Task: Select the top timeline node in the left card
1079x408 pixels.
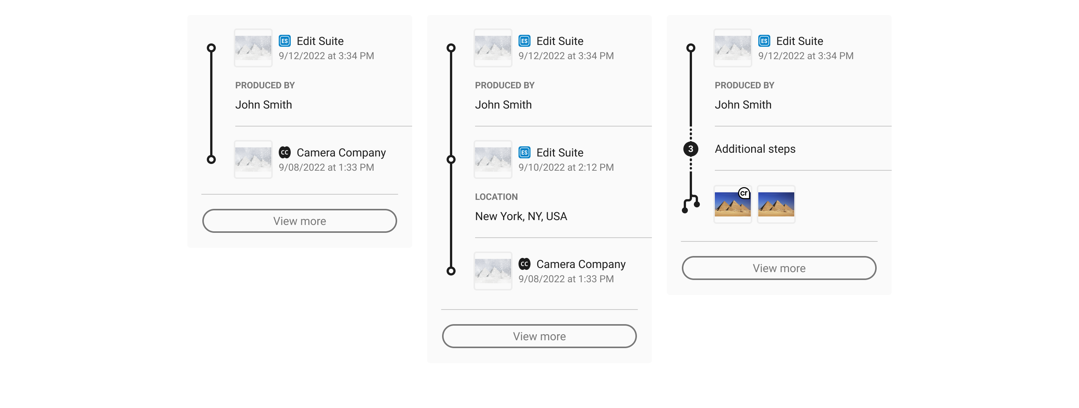Action: (x=211, y=48)
